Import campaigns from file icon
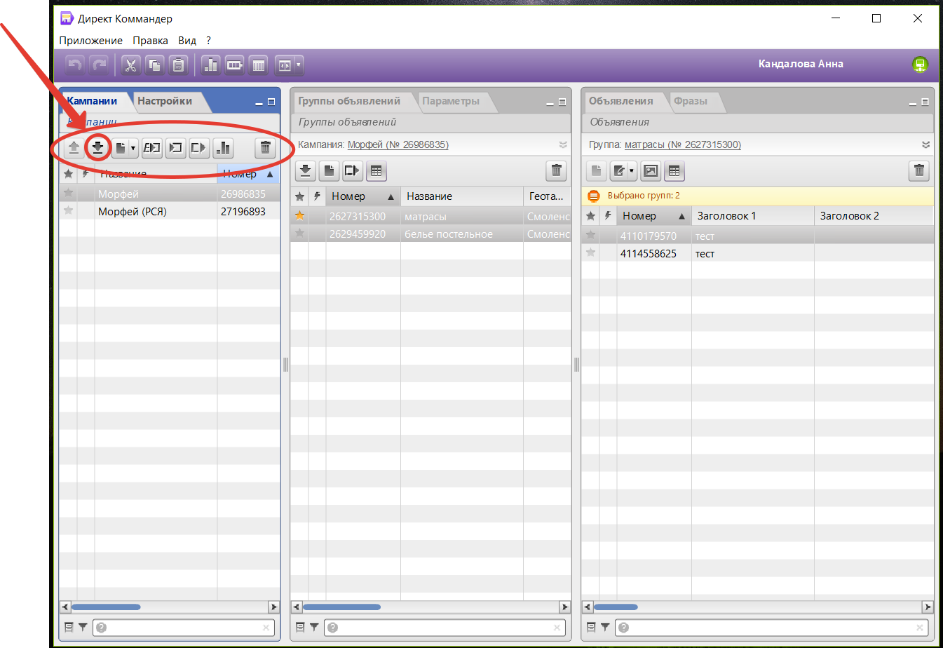This screenshot has width=943, height=648. click(x=175, y=148)
